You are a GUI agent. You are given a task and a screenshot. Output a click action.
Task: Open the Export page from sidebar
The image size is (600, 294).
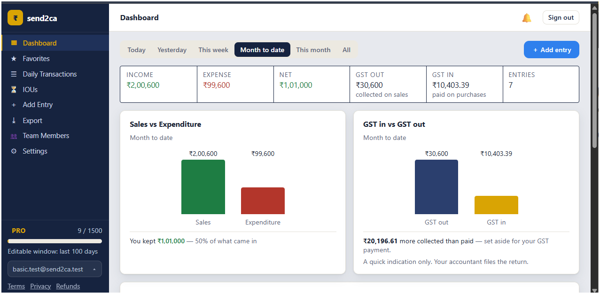[55, 121]
